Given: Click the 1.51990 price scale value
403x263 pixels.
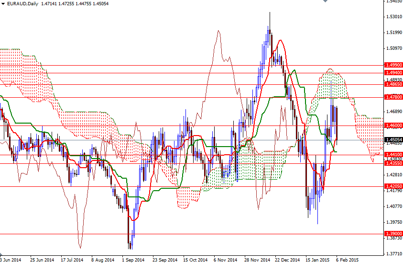Looking at the screenshot, I should (x=394, y=33).
